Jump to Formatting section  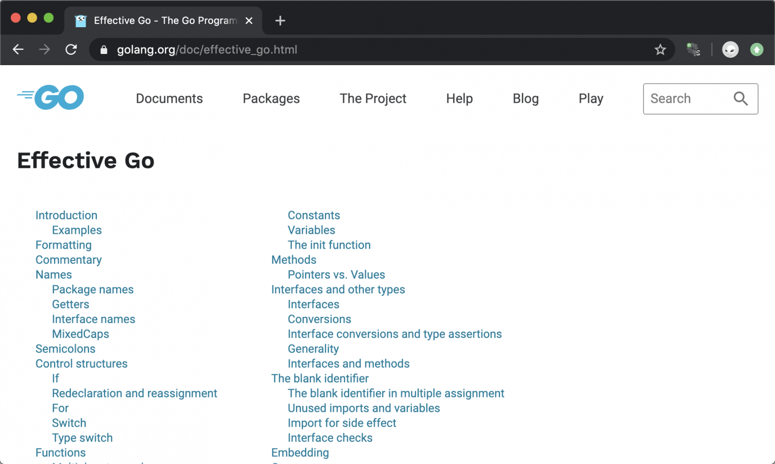tap(64, 245)
